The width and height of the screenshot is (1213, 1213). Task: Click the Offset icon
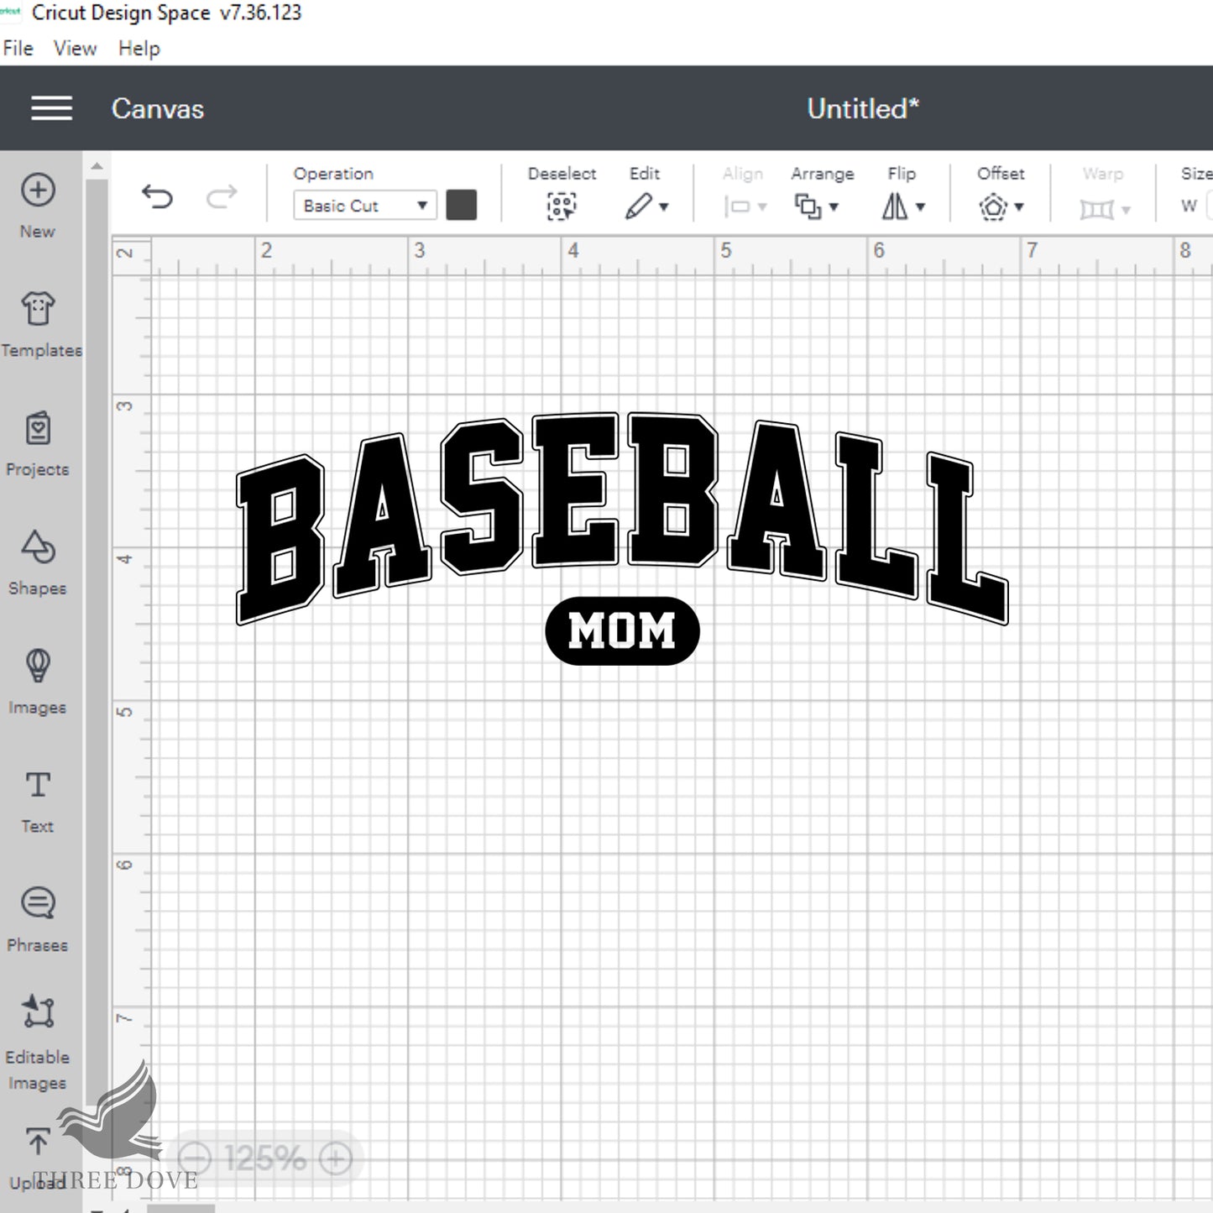coord(993,206)
